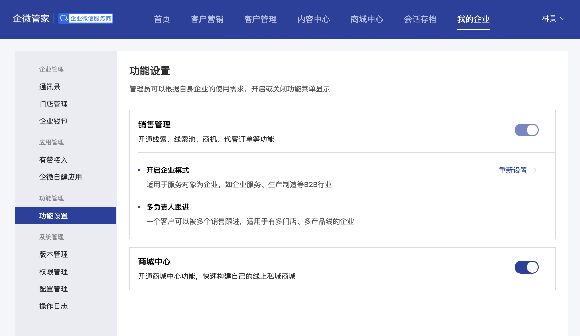The image size is (580, 336).
Task: Select 企微自建应用 in the sidebar
Action: click(60, 177)
